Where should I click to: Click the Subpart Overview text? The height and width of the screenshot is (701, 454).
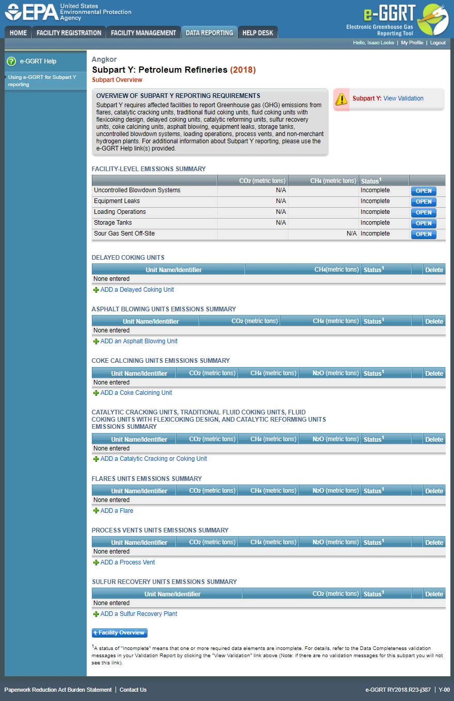(x=117, y=80)
